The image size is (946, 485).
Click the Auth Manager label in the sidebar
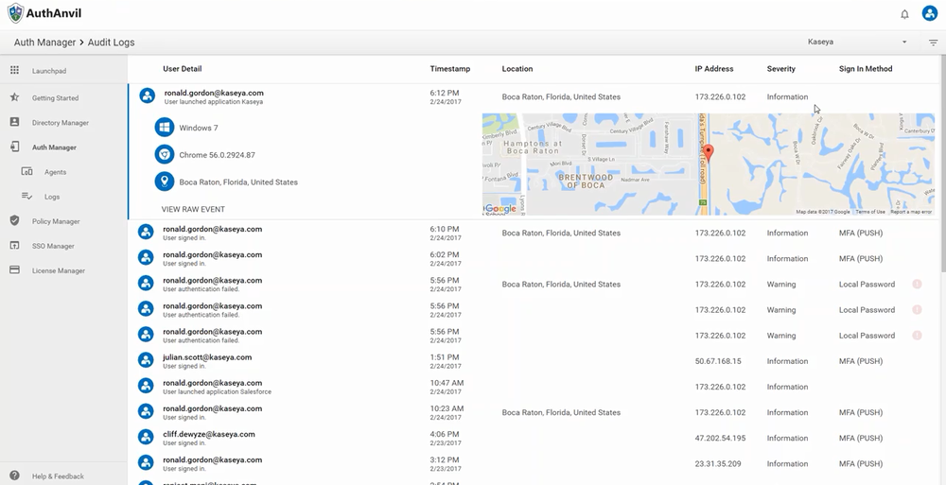pos(54,147)
